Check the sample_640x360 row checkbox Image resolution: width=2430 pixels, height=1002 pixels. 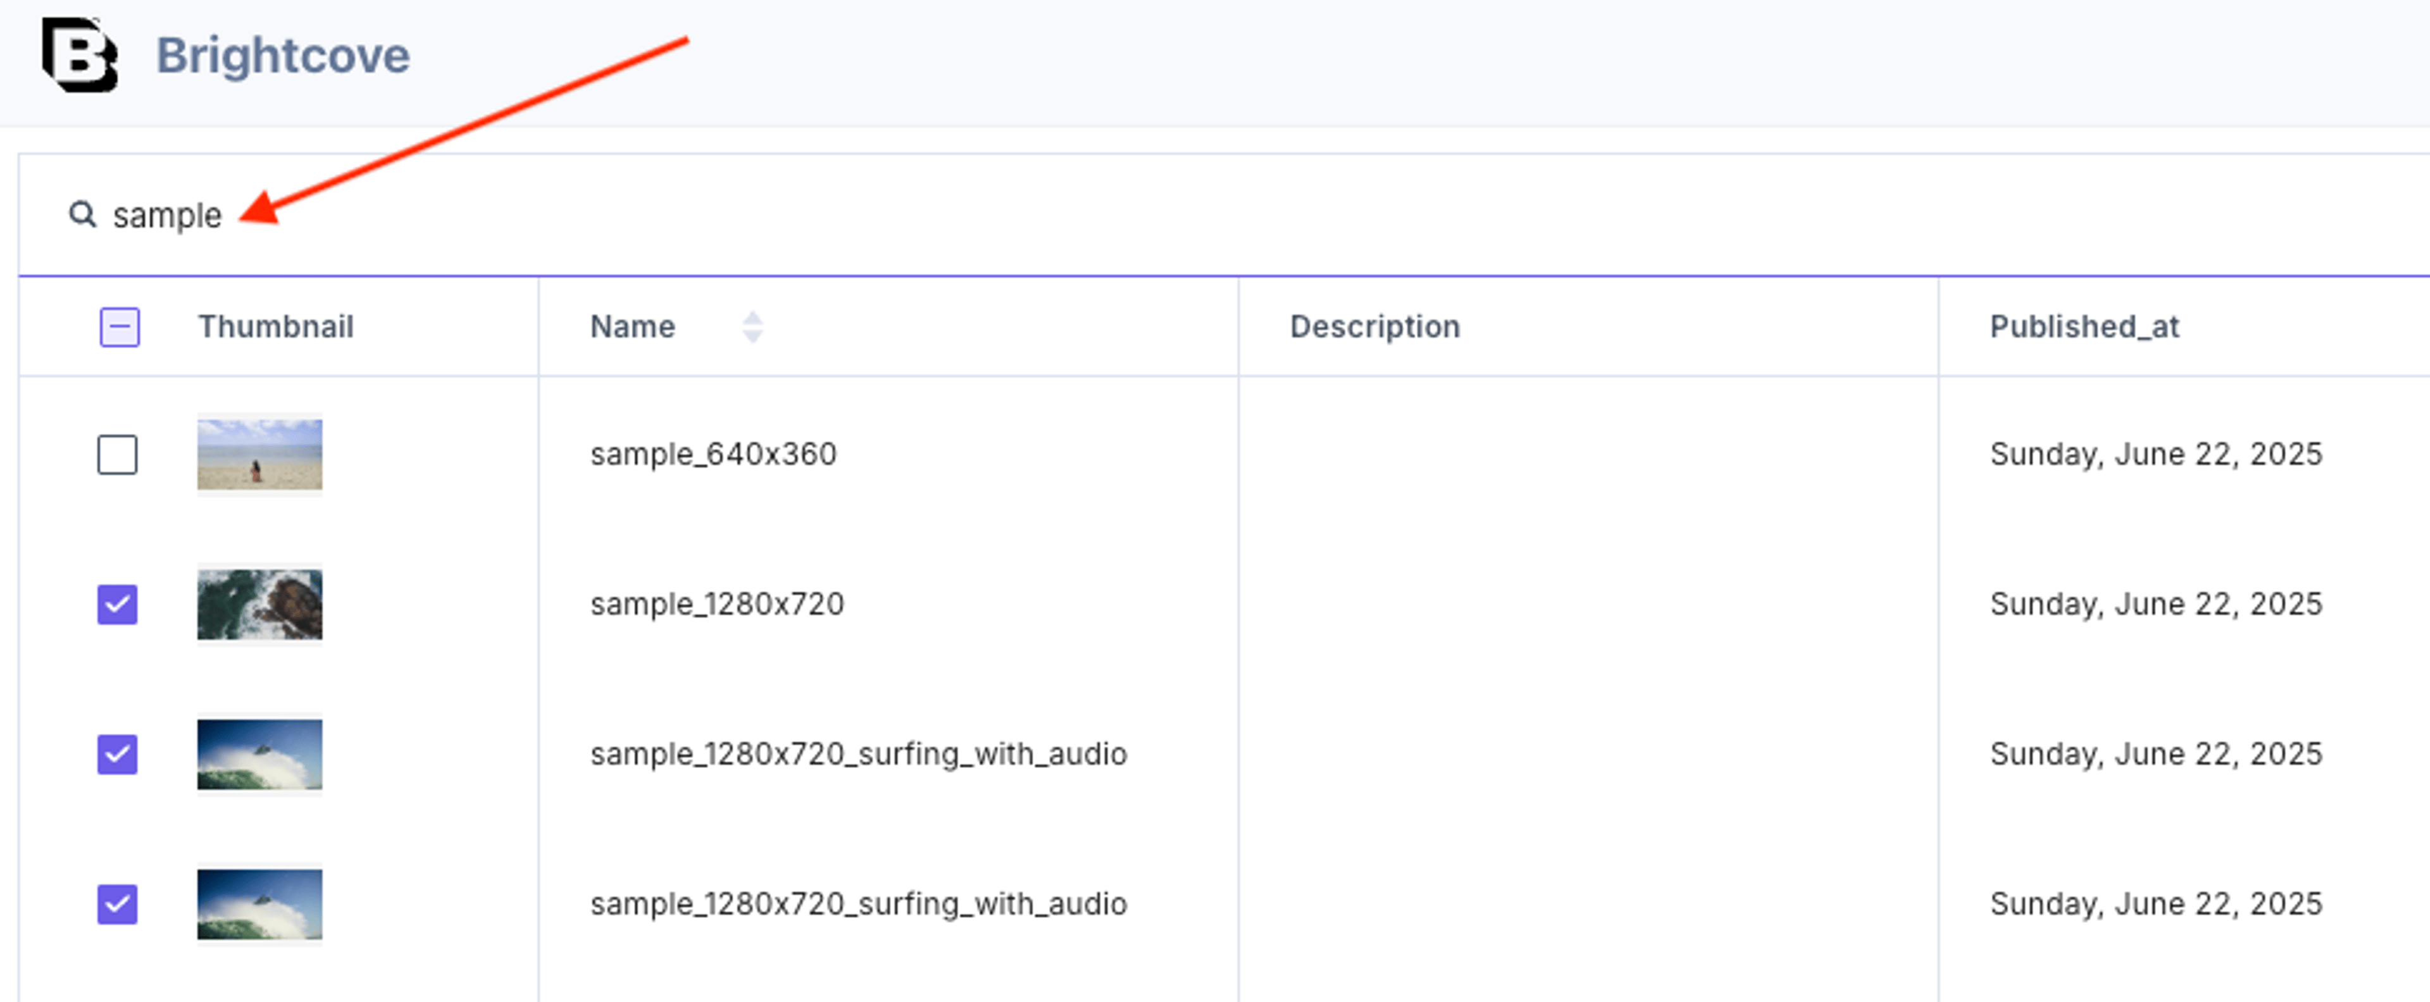point(117,454)
